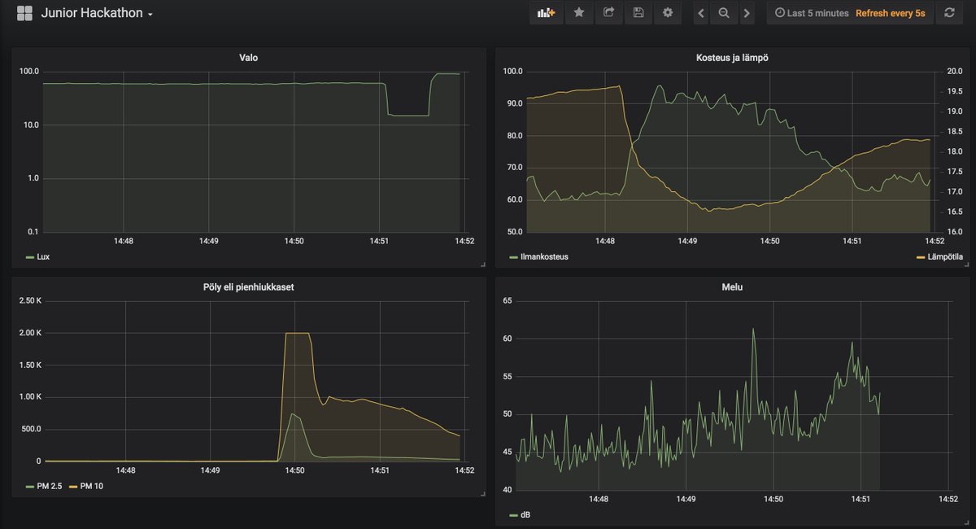Zoom out the time range
Viewport: 976px width, 529px height.
click(724, 13)
